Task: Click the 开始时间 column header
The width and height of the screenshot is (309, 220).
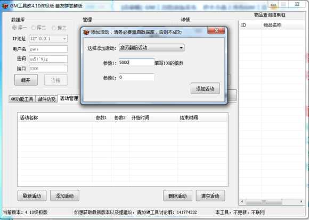Action: tap(153, 117)
